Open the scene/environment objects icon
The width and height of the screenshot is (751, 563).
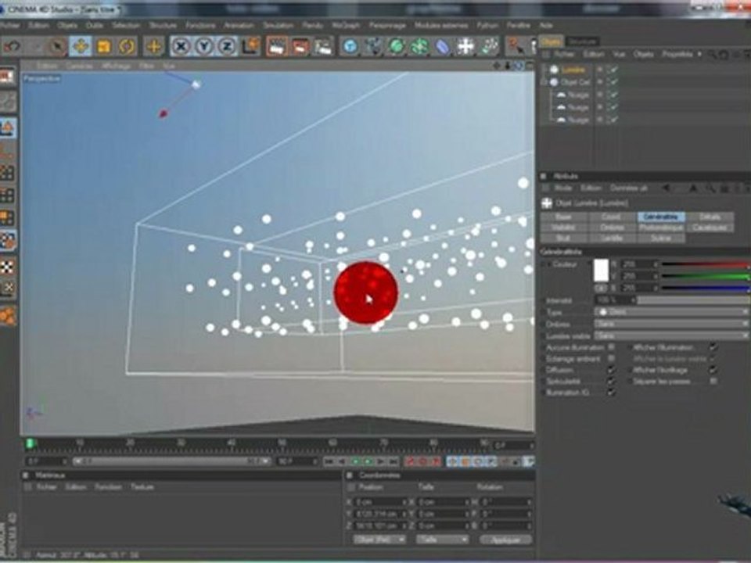(465, 46)
